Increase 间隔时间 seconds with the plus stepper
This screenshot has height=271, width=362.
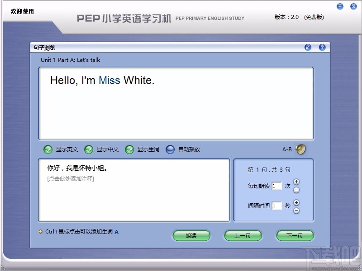pyautogui.click(x=297, y=202)
